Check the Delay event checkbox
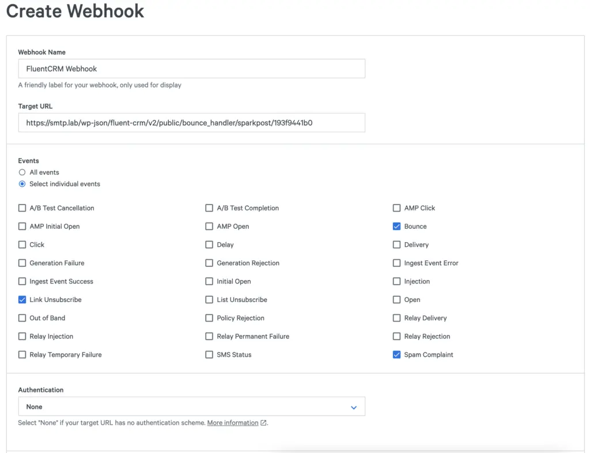Screen dimensions: 590x453 [x=209, y=244]
